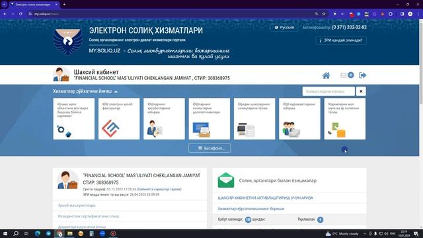423x238 pixels.
Task: Click the accepted count badge near Қабул қилинди
Action: [x=248, y=219]
